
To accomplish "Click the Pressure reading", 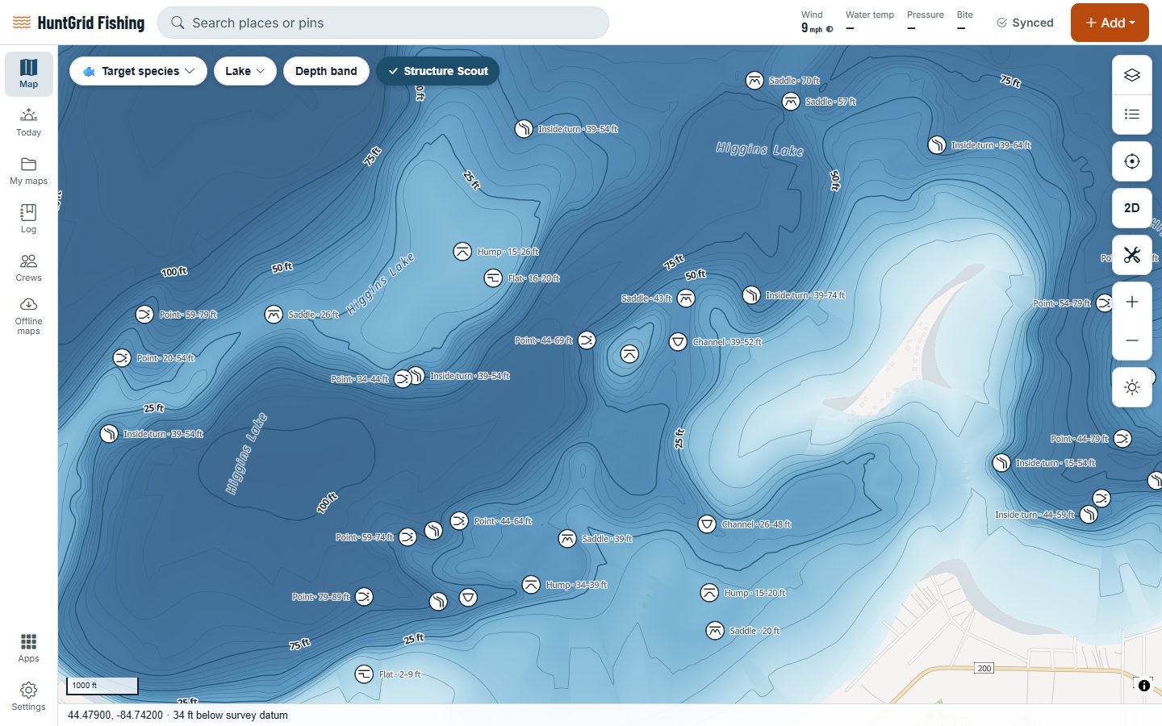I will 925,22.
